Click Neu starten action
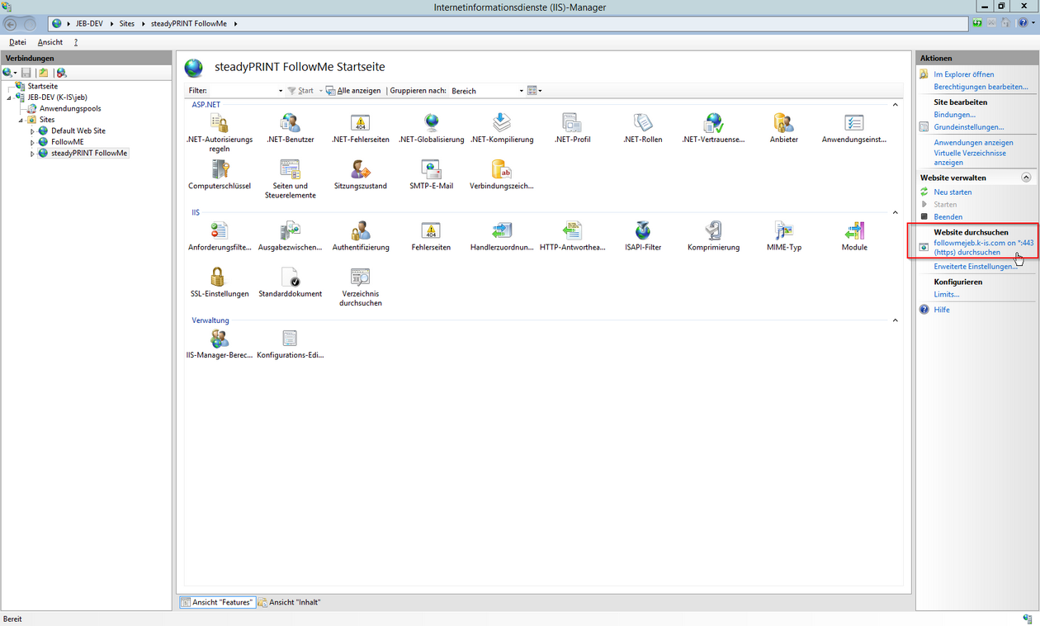 click(x=953, y=192)
